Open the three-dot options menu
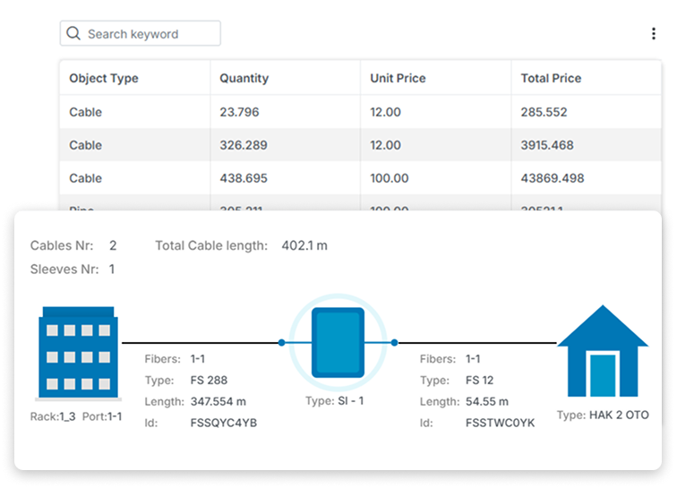This screenshot has height=488, width=677. (653, 34)
